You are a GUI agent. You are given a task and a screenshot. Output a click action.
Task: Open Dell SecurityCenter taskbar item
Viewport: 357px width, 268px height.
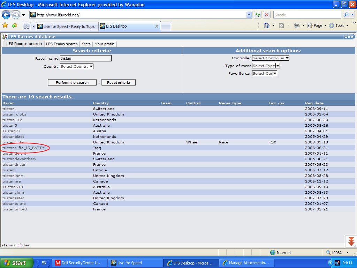[80, 263]
